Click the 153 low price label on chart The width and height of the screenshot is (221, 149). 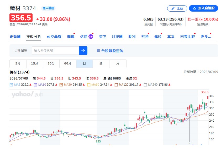(x=98, y=141)
